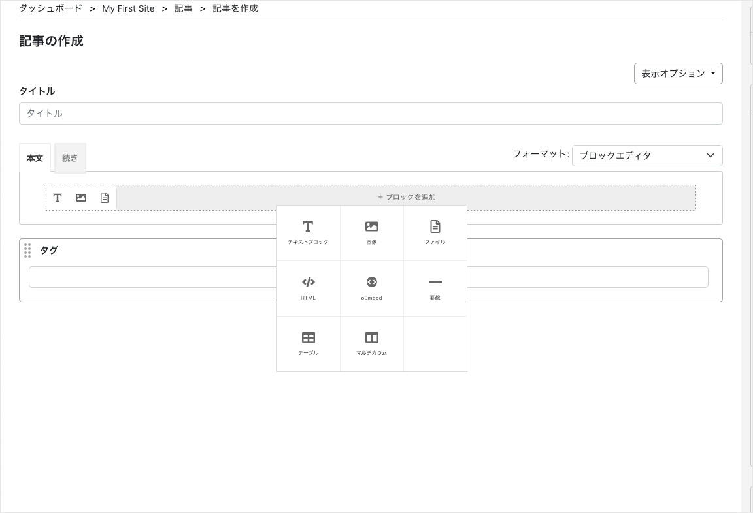
Task: Insert an 画像 (image) block
Action: (371, 232)
